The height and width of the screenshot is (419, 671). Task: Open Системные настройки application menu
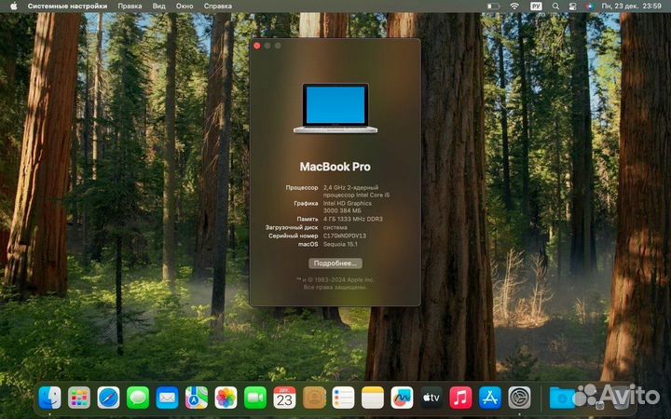[x=67, y=6]
